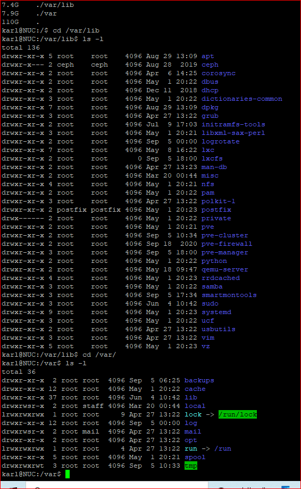Click the cache directory name
The width and height of the screenshot is (301, 489).
[195, 389]
